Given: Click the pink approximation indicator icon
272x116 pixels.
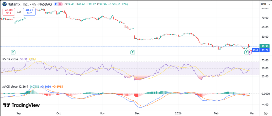Looking at the screenshot, I should click(60, 4).
